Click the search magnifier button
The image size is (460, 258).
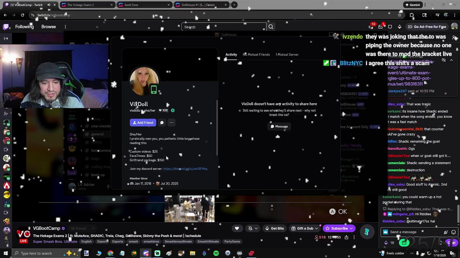271,27
